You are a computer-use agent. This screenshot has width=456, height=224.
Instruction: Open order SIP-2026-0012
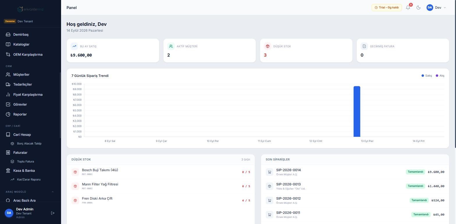[355, 200]
